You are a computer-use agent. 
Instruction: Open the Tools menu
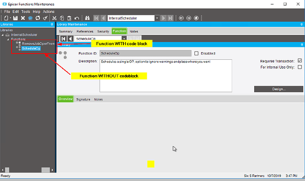(x=26, y=12)
